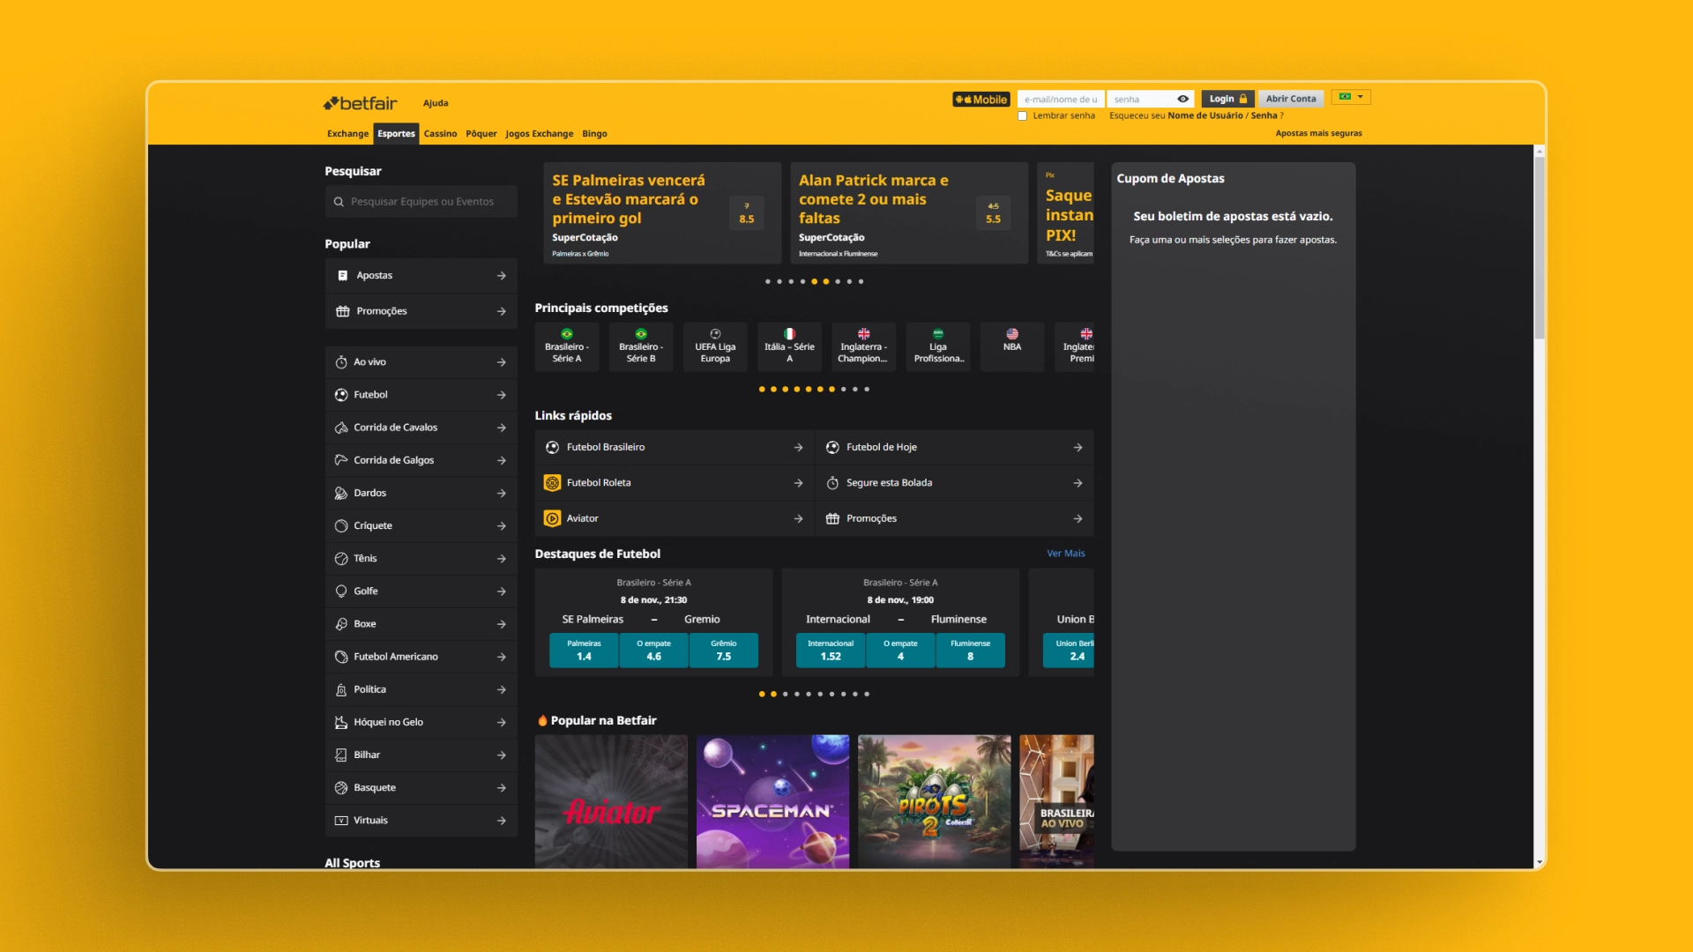Click the Basquete icon
Image resolution: width=1693 pixels, height=952 pixels.
pos(341,788)
